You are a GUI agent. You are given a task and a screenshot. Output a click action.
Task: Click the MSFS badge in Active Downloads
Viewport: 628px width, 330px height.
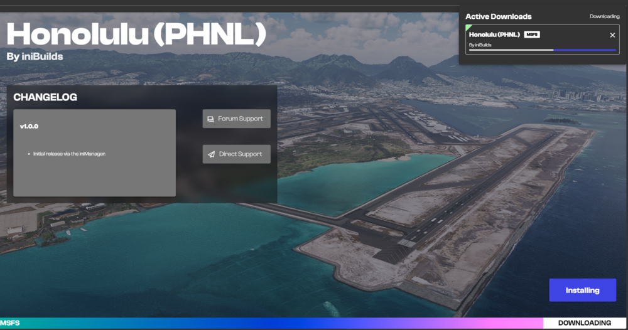(532, 35)
